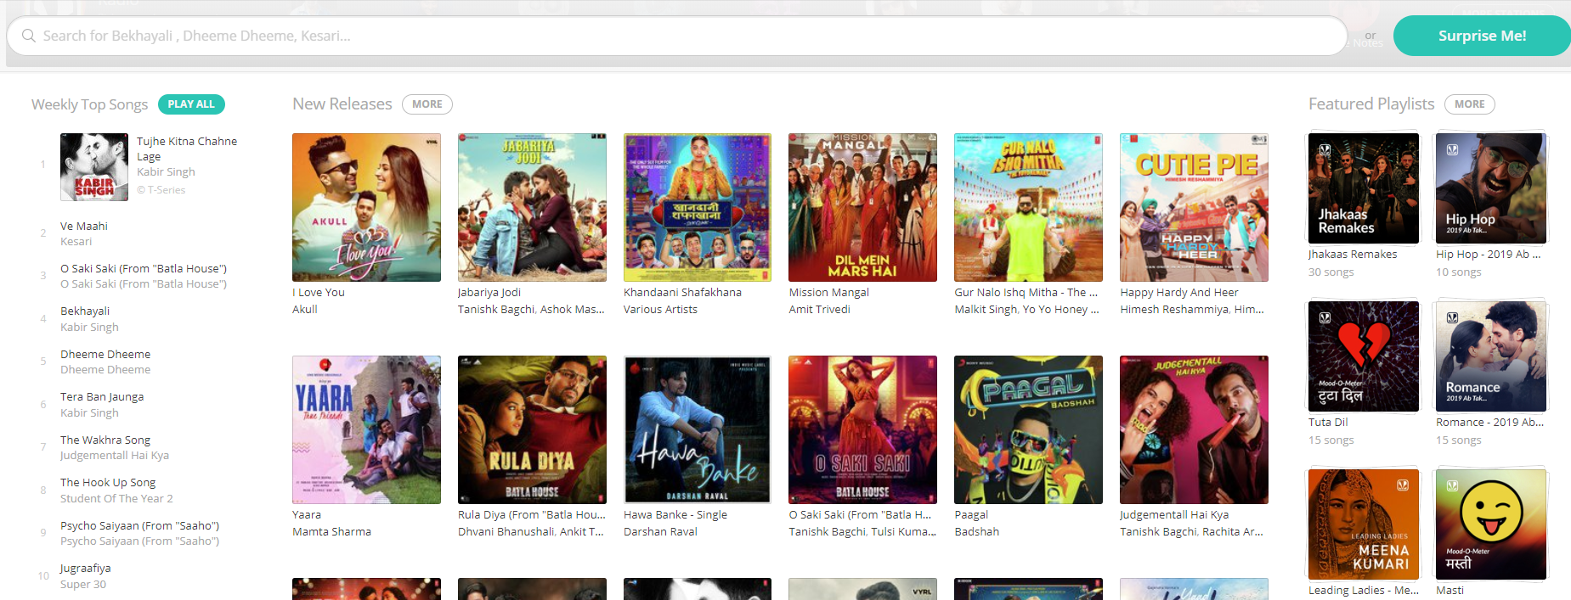Open O Saki Saki Batla House cover
Viewport: 1571px width, 600px height.
[x=862, y=429]
